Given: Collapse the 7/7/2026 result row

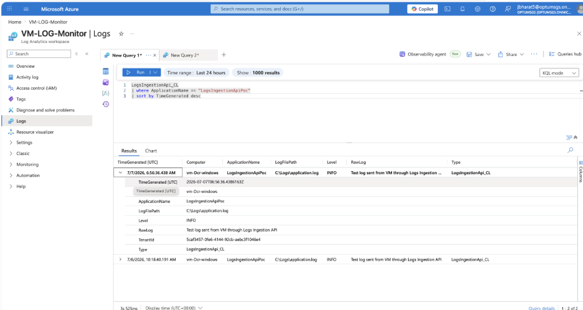Looking at the screenshot, I should [120, 173].
